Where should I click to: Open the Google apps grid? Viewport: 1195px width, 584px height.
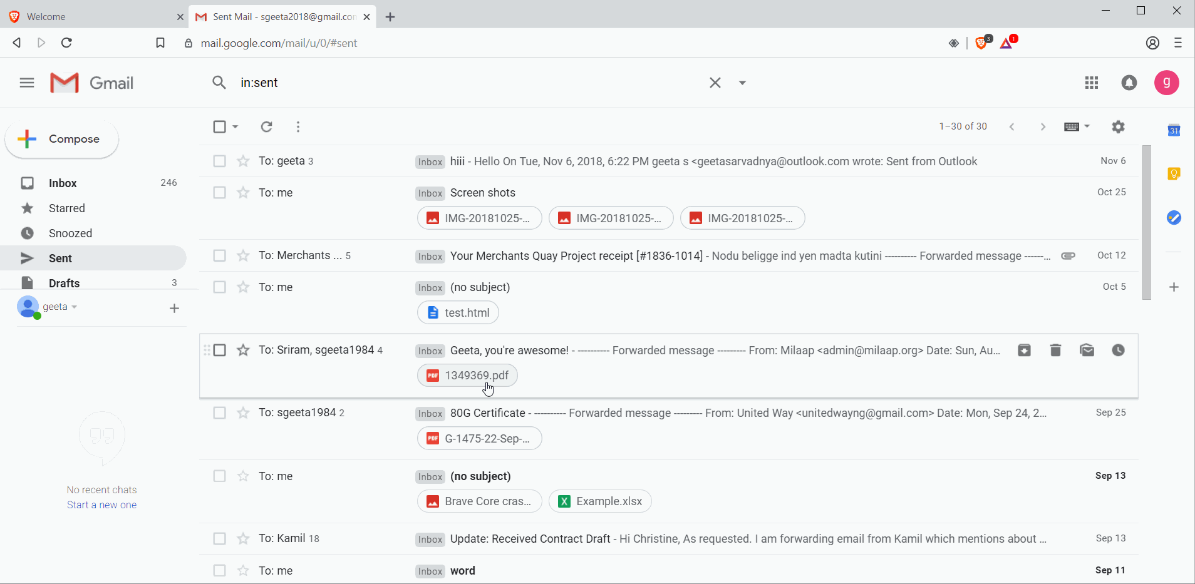[1091, 82]
